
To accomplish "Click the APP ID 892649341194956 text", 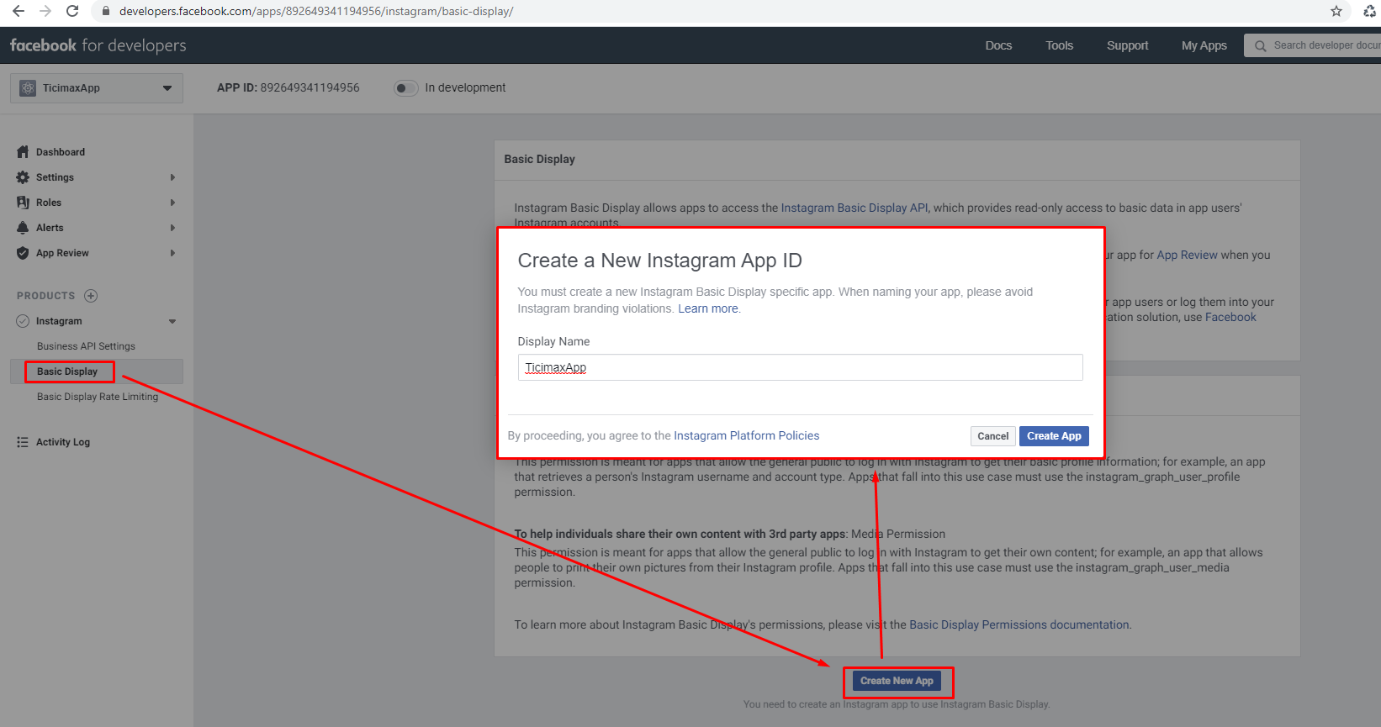I will click(x=288, y=87).
